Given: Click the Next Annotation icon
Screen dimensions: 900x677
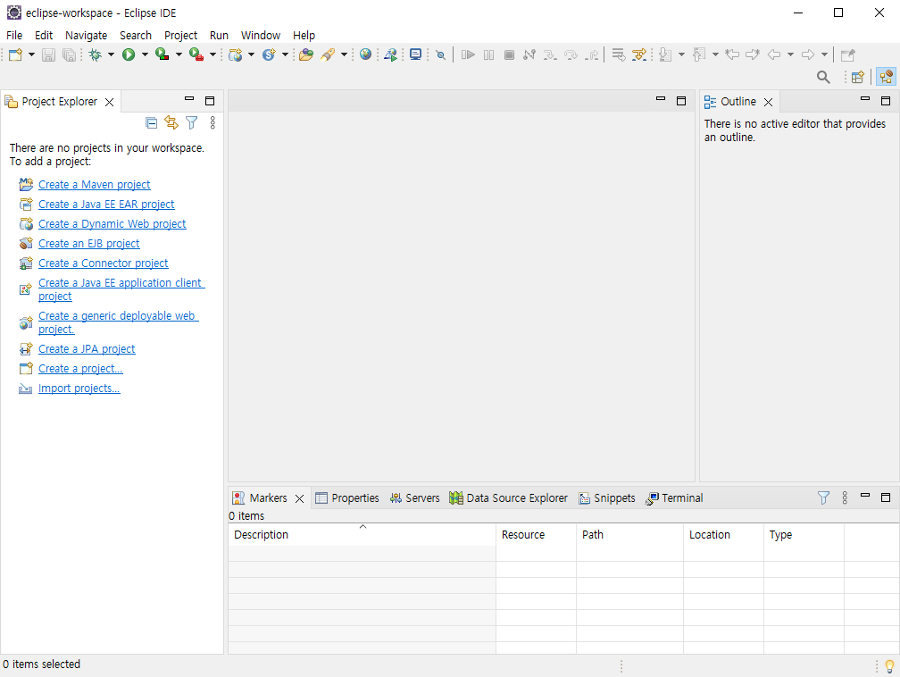Looking at the screenshot, I should click(x=665, y=54).
